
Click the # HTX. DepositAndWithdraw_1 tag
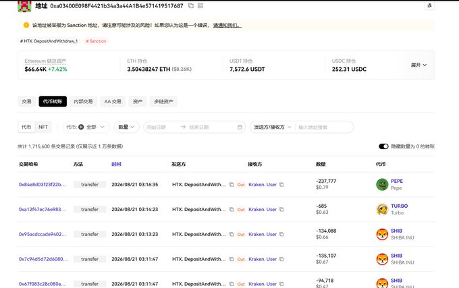click(x=49, y=41)
